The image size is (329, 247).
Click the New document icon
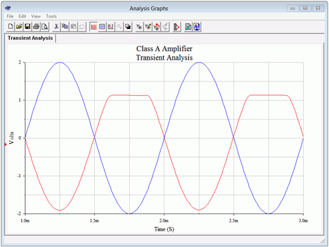coord(11,27)
